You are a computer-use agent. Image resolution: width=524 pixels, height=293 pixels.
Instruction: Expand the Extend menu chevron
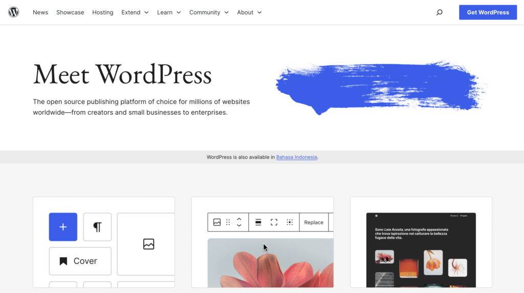[x=146, y=12]
